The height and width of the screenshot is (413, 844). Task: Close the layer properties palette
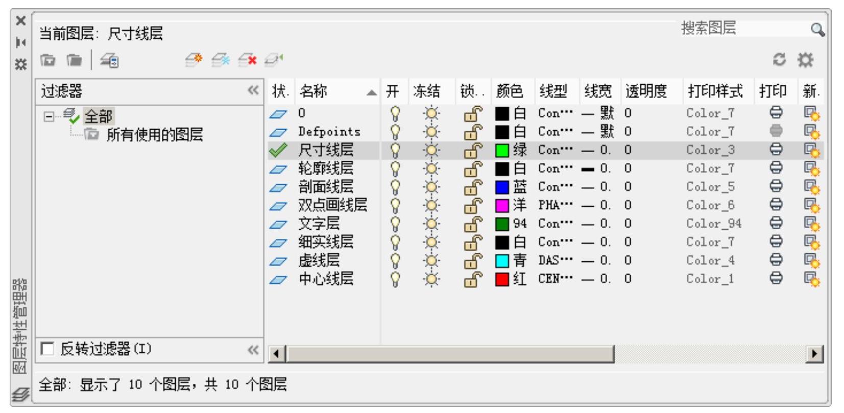[x=20, y=21]
